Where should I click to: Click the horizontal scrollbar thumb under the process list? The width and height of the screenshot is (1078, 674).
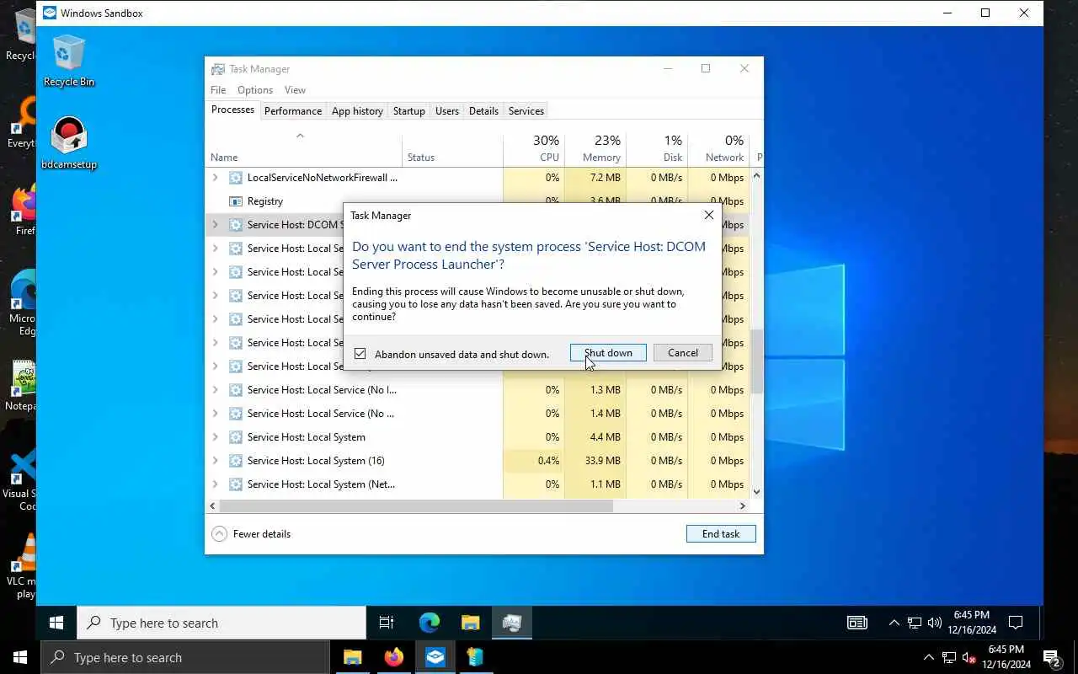pos(416,505)
